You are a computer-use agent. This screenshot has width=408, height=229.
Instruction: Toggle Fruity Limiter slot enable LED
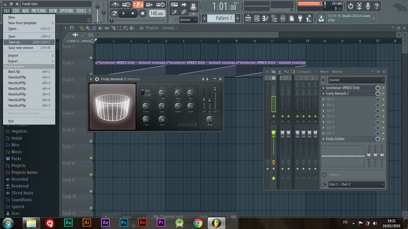point(383,139)
